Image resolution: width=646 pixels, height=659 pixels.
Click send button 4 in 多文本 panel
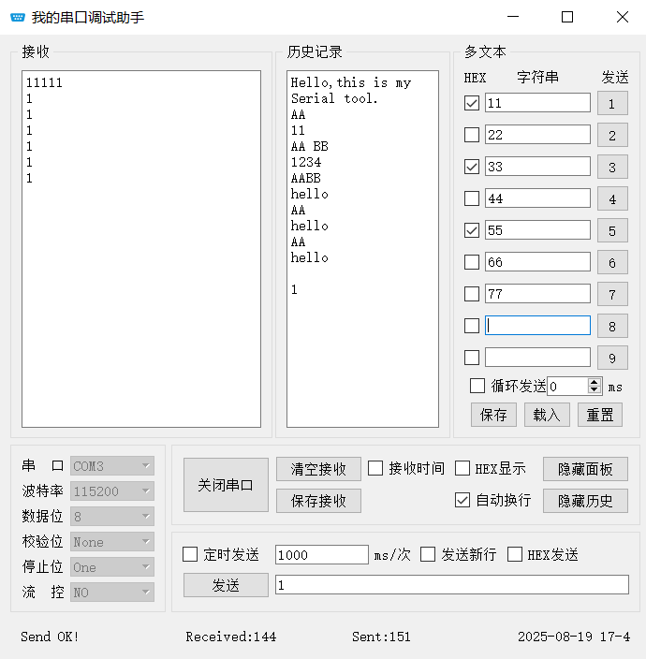612,198
